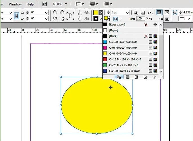Open the fx effects button
The image size is (193, 141).
pos(150,12)
